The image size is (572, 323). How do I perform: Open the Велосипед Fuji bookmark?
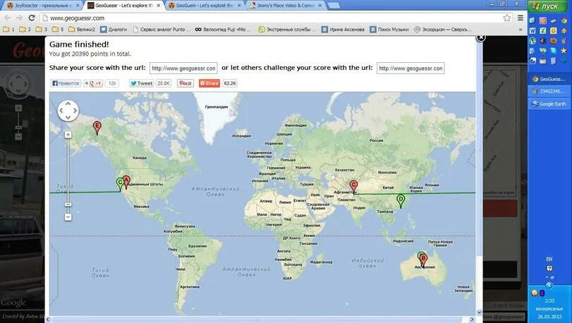tap(223, 29)
